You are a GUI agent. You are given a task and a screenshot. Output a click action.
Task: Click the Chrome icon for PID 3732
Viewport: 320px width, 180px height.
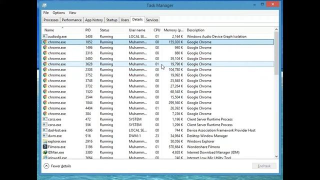click(45, 86)
